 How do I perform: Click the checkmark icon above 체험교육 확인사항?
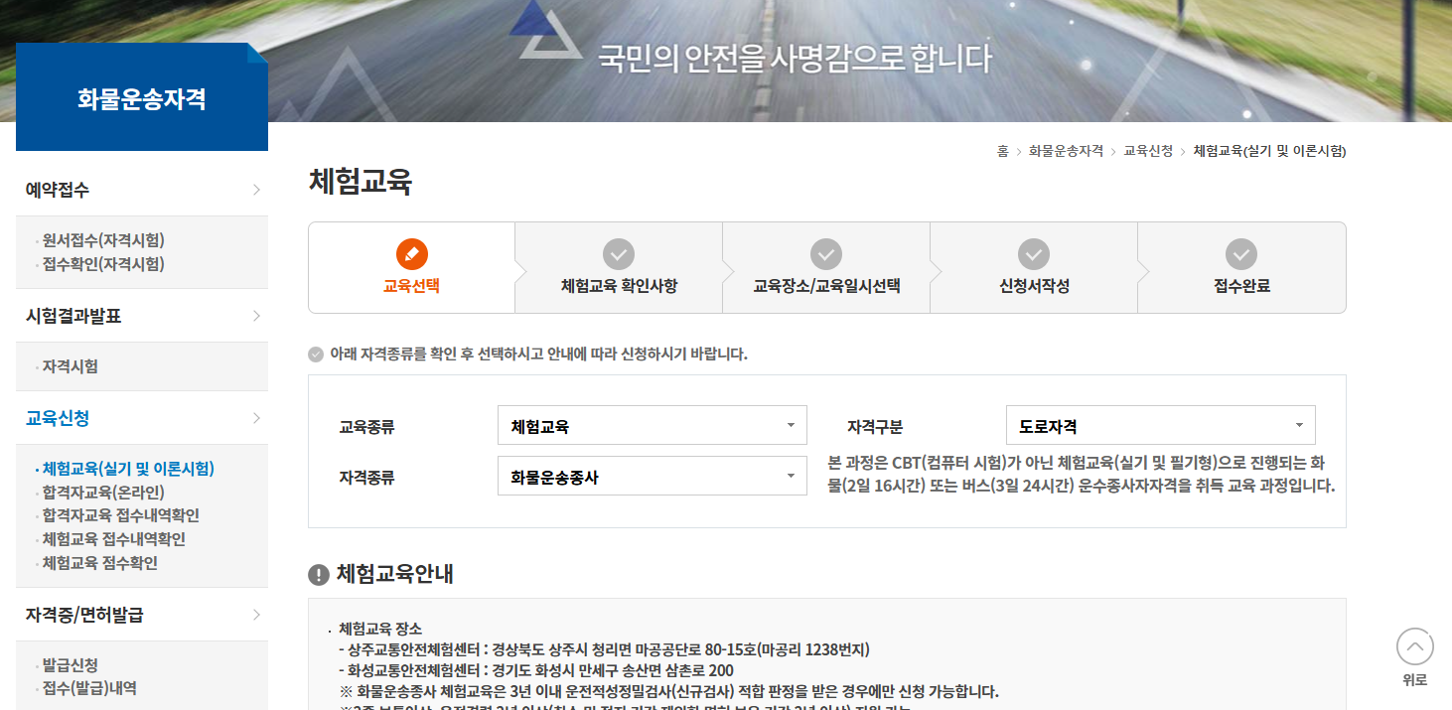[619, 254]
